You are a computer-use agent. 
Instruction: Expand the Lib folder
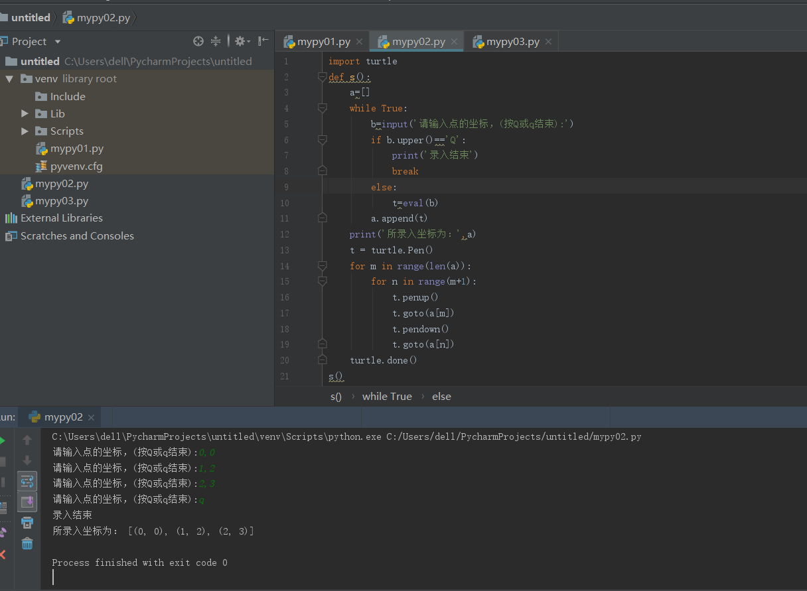pos(25,114)
